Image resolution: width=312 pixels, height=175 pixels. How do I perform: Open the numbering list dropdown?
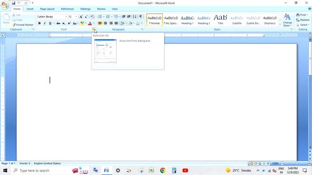click(x=112, y=17)
